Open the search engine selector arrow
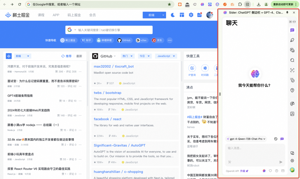300x179 pixels. (x=75, y=30)
